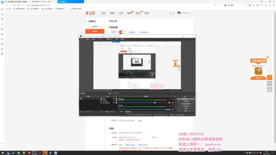
Task: Move the scene down in OBS scenes panel
Action: tap(90, 112)
